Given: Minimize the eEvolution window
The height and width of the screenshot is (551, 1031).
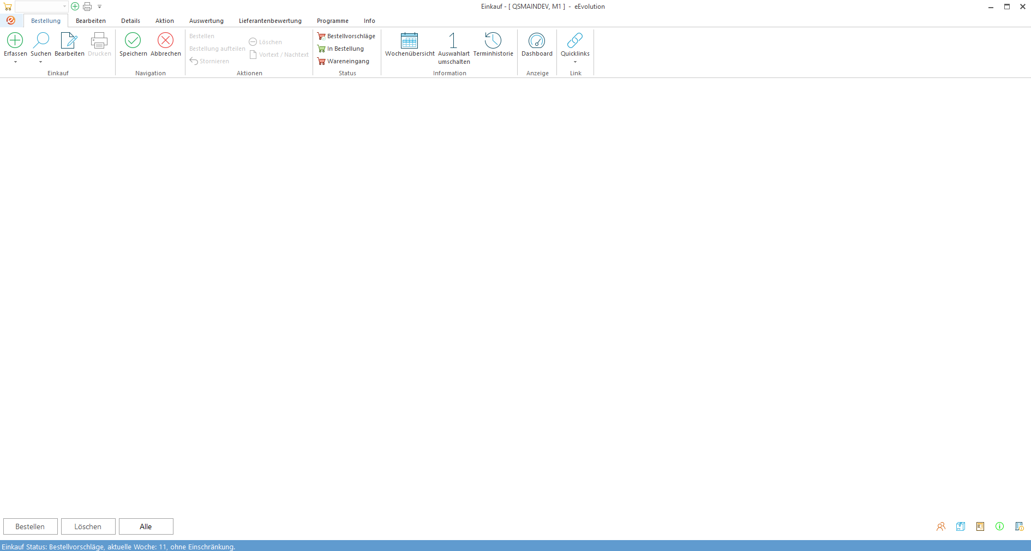Looking at the screenshot, I should [x=991, y=7].
